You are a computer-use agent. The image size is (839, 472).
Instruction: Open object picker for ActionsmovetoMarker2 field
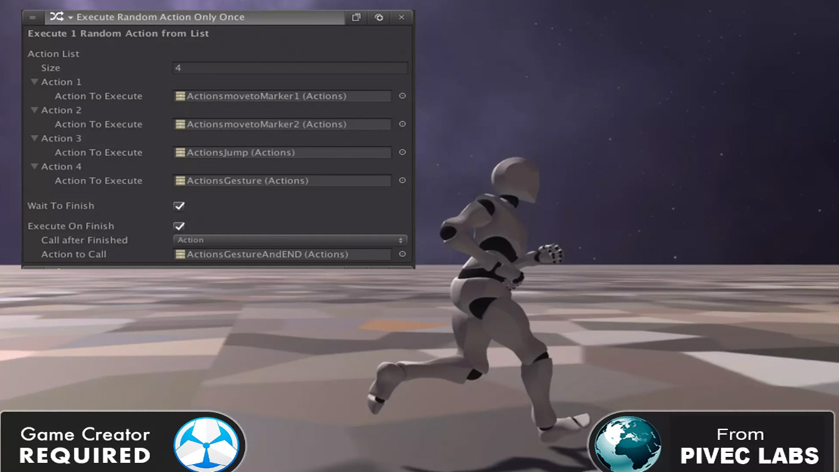[402, 124]
